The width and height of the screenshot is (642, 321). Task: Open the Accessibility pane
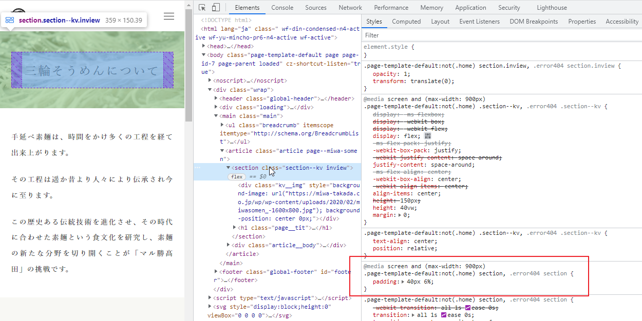(x=622, y=22)
